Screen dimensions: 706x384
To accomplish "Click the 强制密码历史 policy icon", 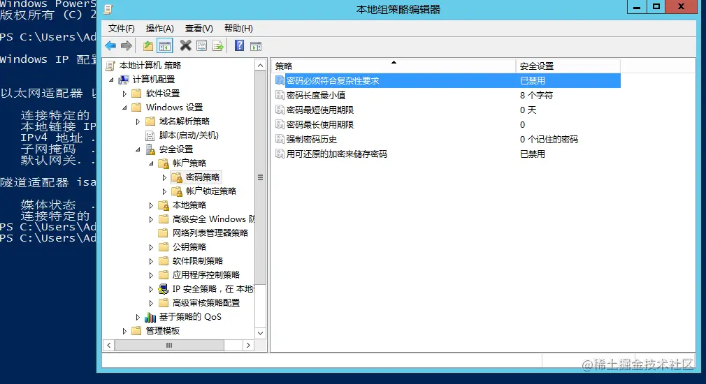I will coord(280,140).
